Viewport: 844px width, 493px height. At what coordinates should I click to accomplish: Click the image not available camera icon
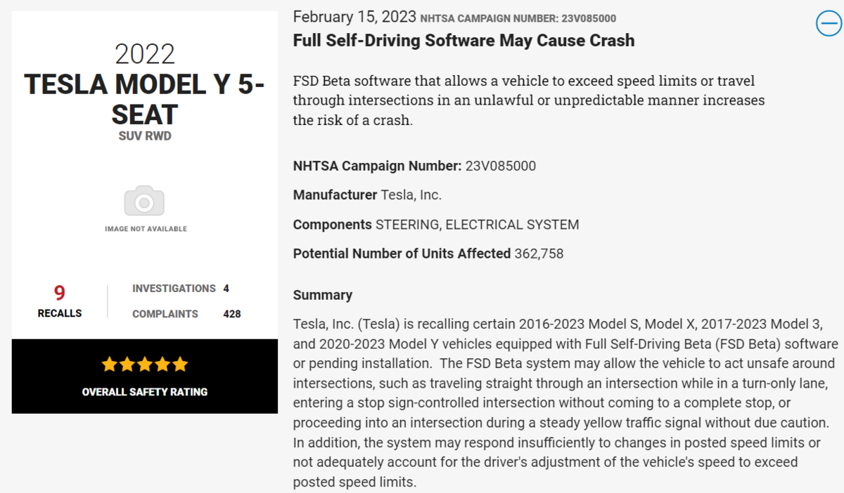(145, 201)
